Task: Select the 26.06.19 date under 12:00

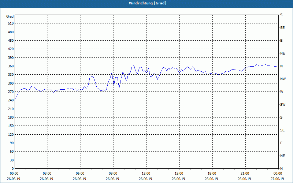Action: pos(145,179)
